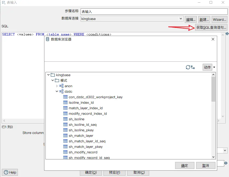
Task: Open the 数据库连接 kingbase dropdown
Action: coord(181,19)
